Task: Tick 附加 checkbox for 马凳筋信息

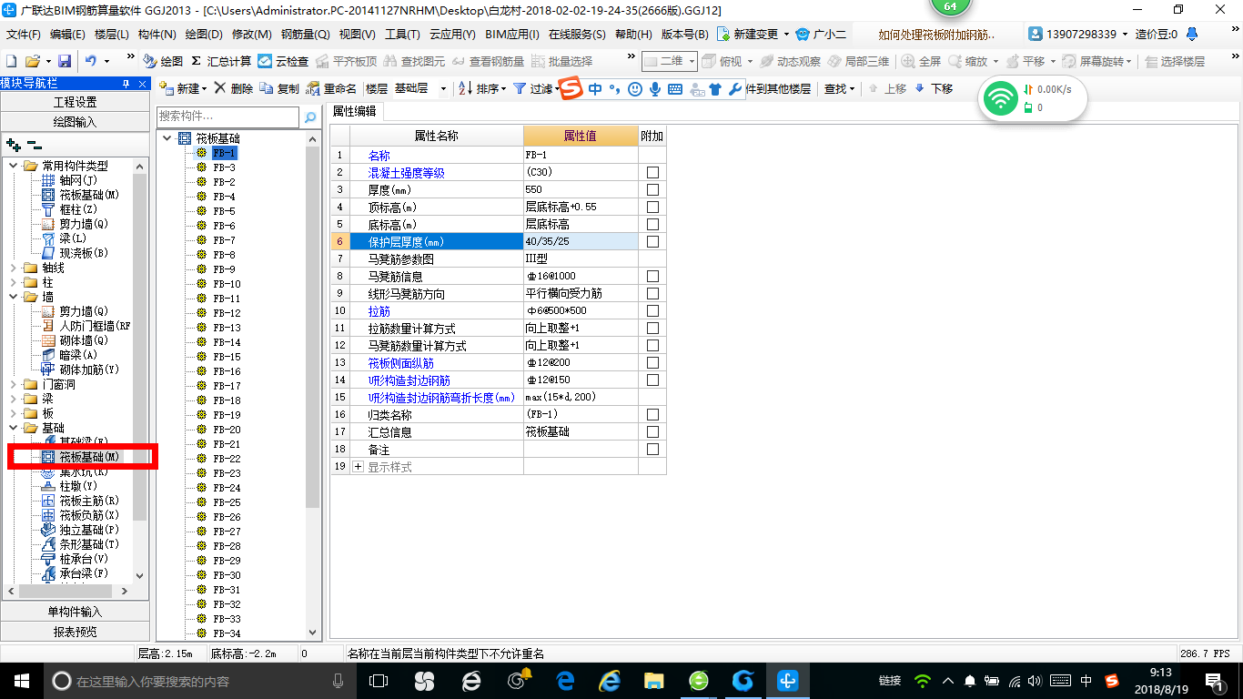Action: [x=652, y=277]
